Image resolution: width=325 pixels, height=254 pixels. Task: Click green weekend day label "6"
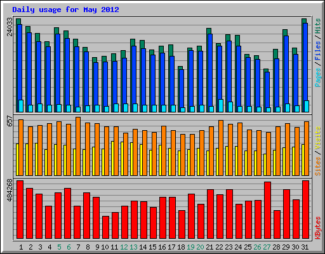point(69,247)
